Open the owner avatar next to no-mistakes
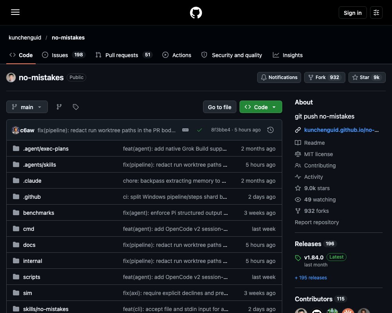This screenshot has width=392, height=313. tap(11, 77)
